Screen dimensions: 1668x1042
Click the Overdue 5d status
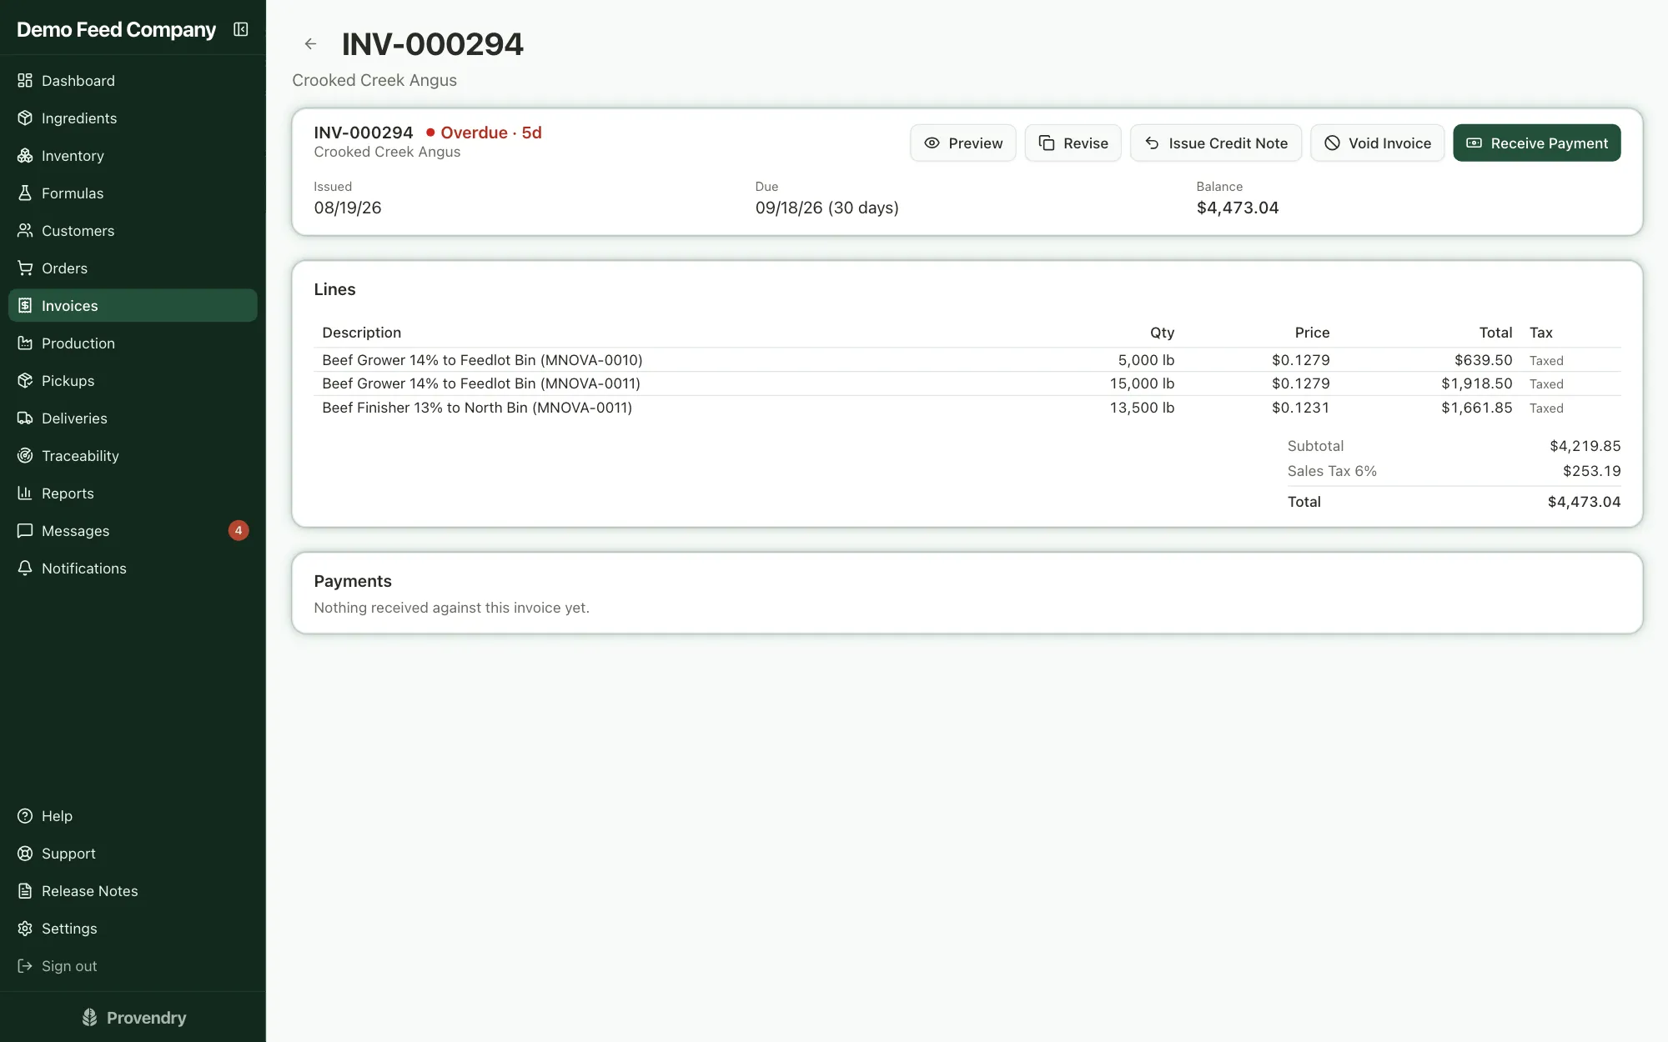click(484, 133)
